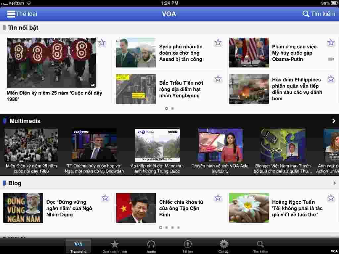339x254 pixels.
Task: Open blog Đọc 'Đứng vững ngàn năm' headline
Action: pyautogui.click(x=69, y=208)
